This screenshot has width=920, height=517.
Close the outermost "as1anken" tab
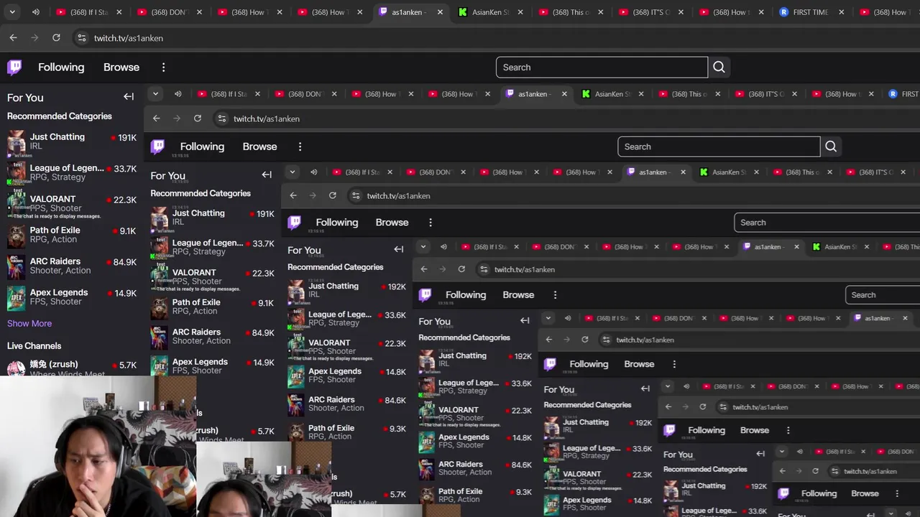click(x=440, y=12)
